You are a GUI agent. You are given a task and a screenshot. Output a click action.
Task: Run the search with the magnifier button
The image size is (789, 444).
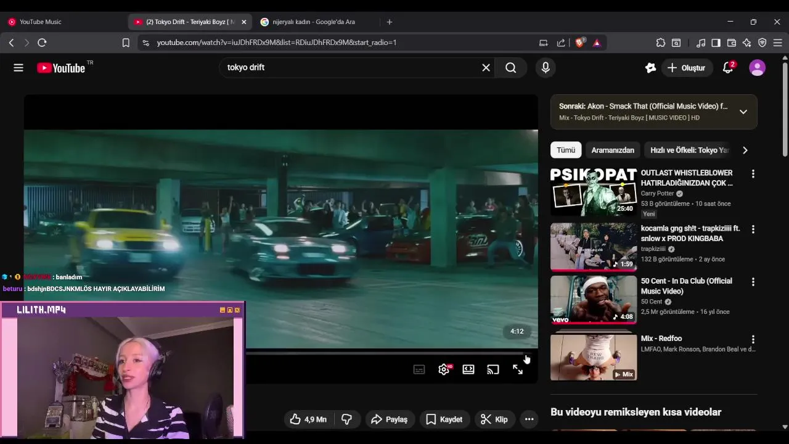(x=511, y=68)
